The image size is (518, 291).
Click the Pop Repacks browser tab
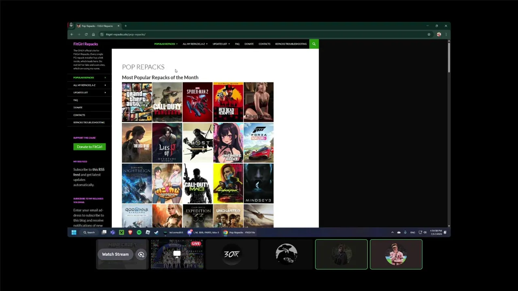[98, 26]
